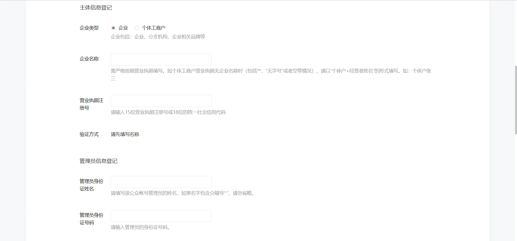The image size is (517, 241).
Task: Click the 管理员身份证号码 field label
Action: click(91, 219)
